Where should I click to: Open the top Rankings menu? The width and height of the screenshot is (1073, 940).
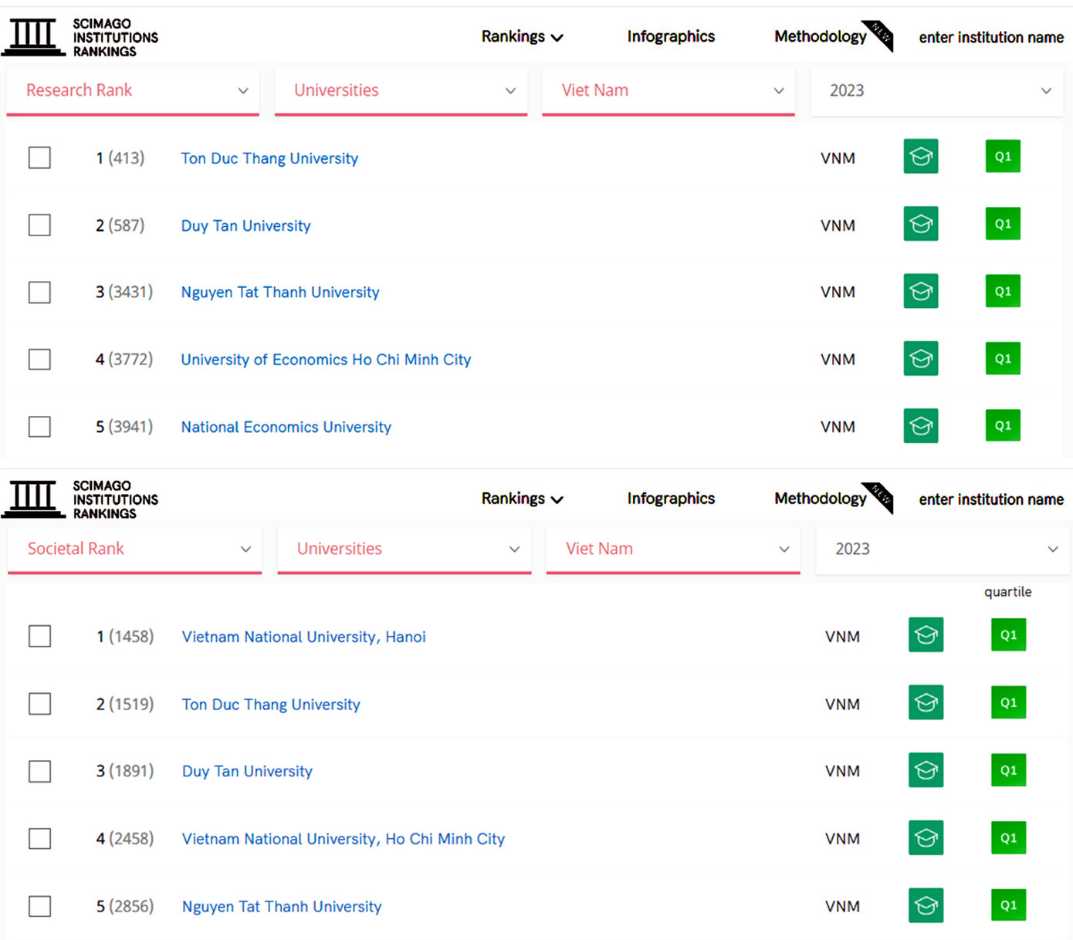tap(522, 37)
